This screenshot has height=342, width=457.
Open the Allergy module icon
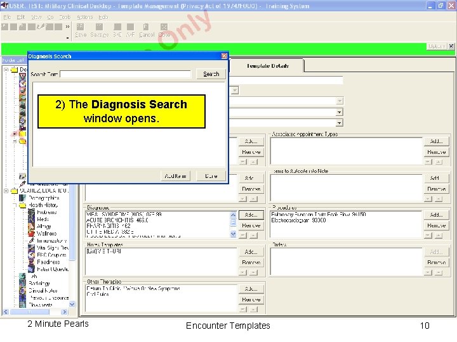pyautogui.click(x=31, y=226)
